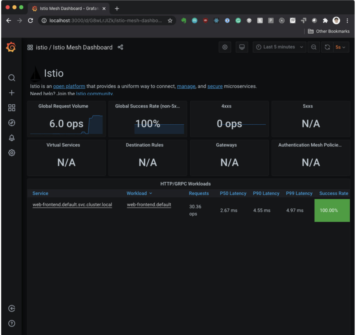The image size is (357, 335).
Task: Open the 1Password extension icon
Action: [227, 20]
